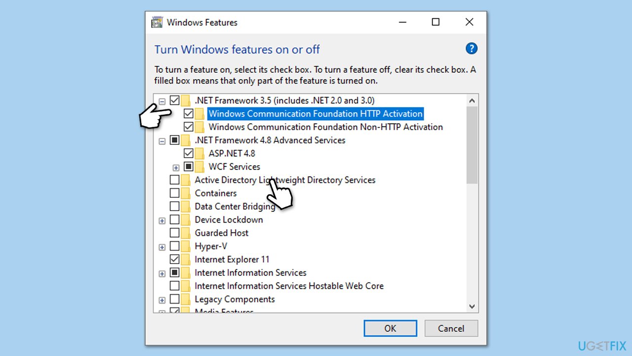Click the folder icon beside Media Features

pyautogui.click(x=186, y=311)
